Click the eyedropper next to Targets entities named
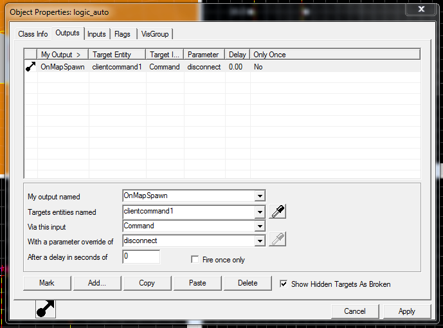The width and height of the screenshot is (443, 328). (x=278, y=212)
